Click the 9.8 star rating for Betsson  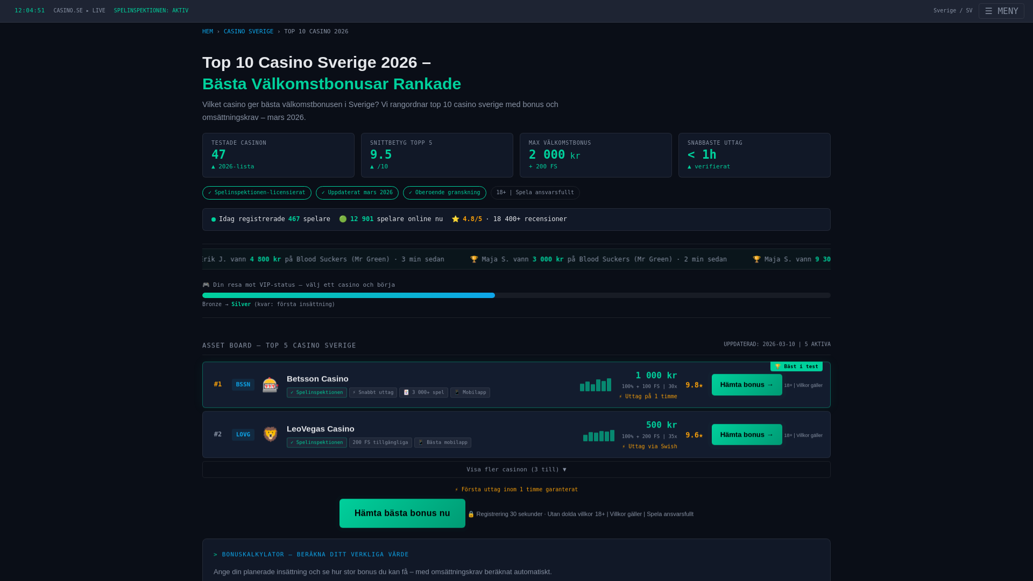point(694,385)
